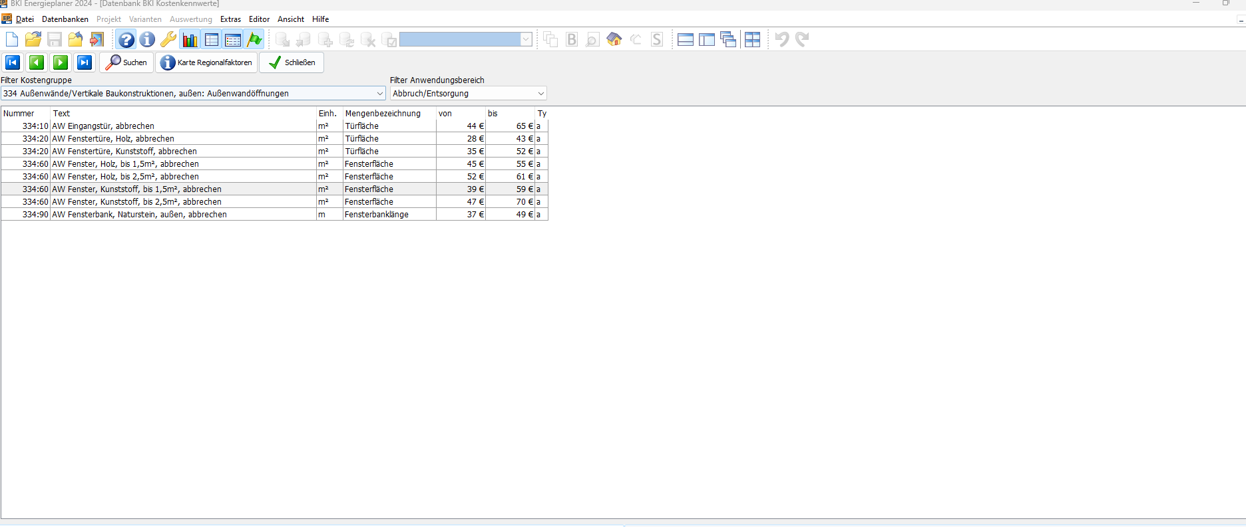Click the open folder icon

pos(33,40)
